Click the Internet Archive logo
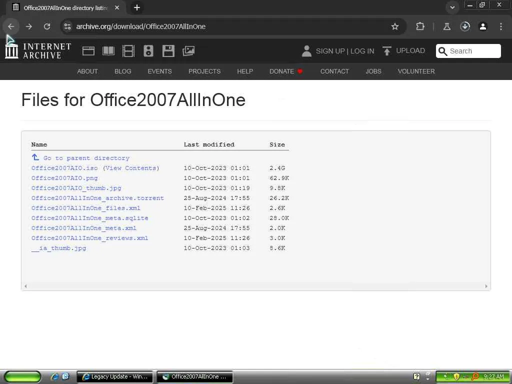Image resolution: width=512 pixels, height=384 pixels. tap(38, 51)
